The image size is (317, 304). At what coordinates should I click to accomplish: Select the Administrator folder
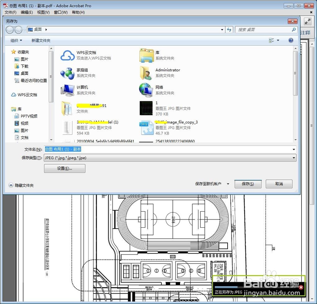pos(160,73)
